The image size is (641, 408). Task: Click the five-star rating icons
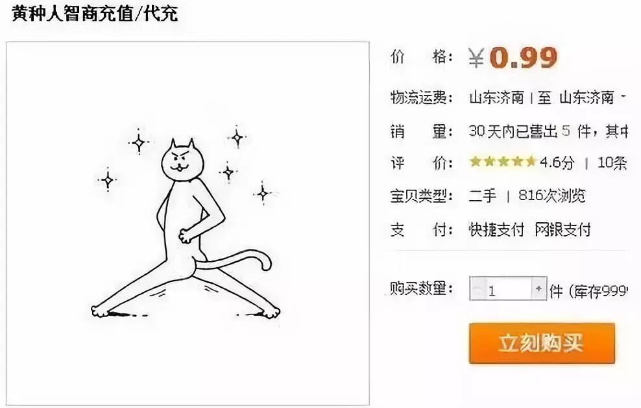coord(502,162)
